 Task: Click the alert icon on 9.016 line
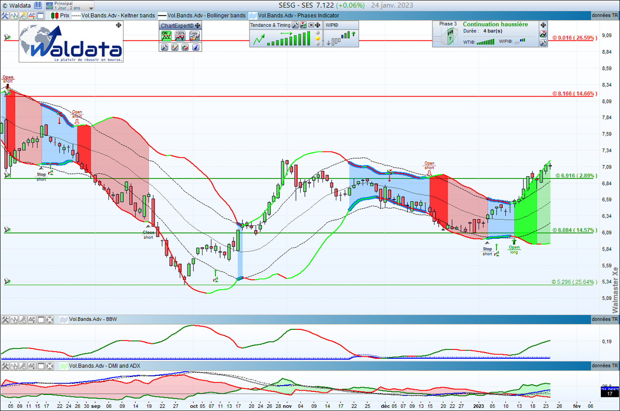click(x=7, y=37)
